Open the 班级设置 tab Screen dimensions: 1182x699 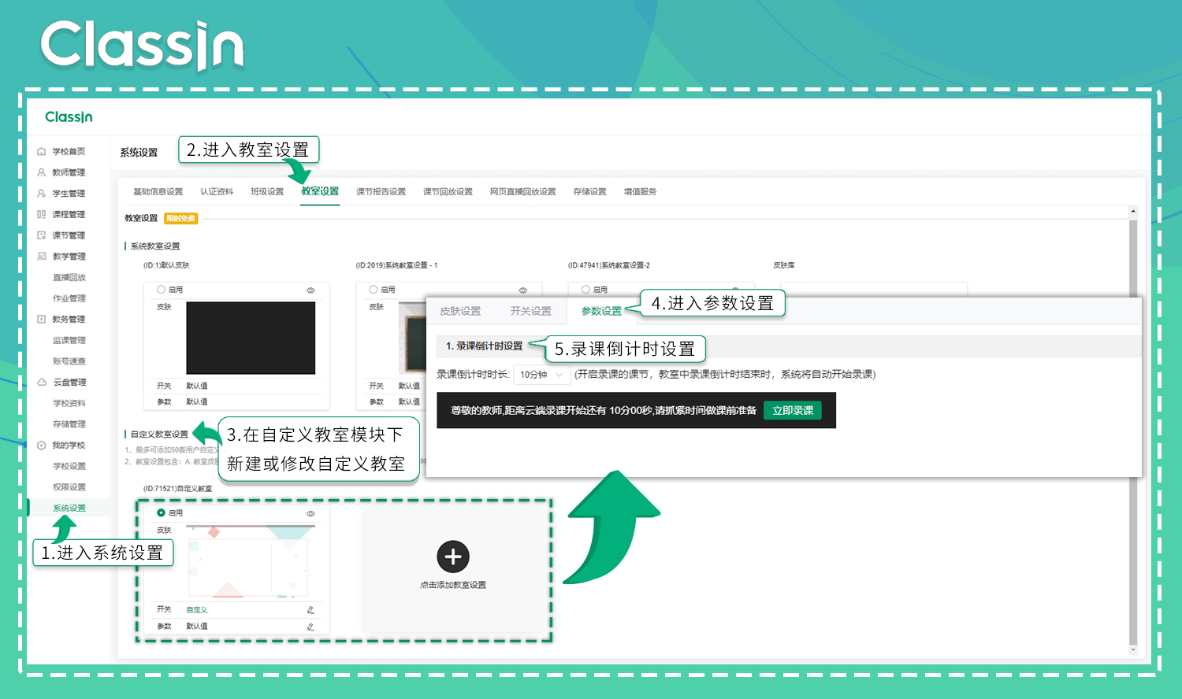[x=267, y=191]
